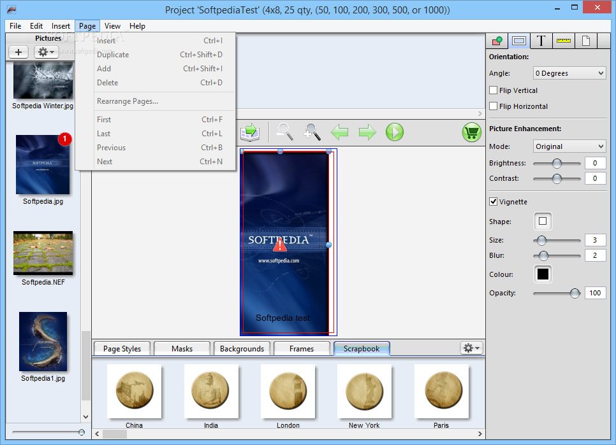The image size is (616, 445).
Task: Select the Softpedia.NEF thumbnail
Action: pyautogui.click(x=43, y=253)
